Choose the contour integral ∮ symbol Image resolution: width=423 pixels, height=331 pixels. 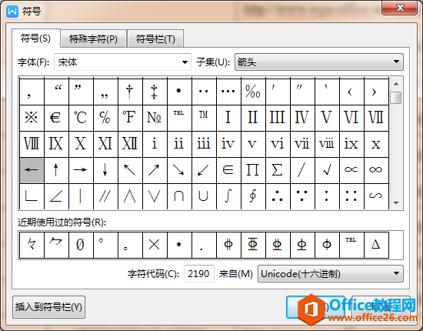coord(253,196)
